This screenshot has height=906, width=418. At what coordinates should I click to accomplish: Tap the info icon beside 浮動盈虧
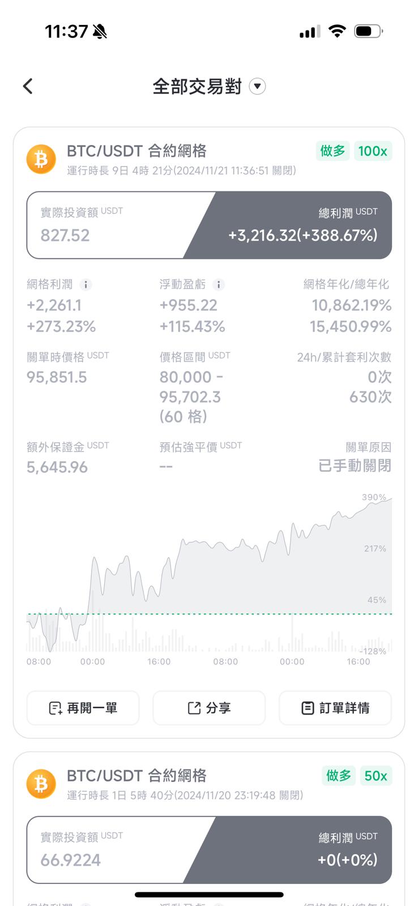tap(219, 285)
